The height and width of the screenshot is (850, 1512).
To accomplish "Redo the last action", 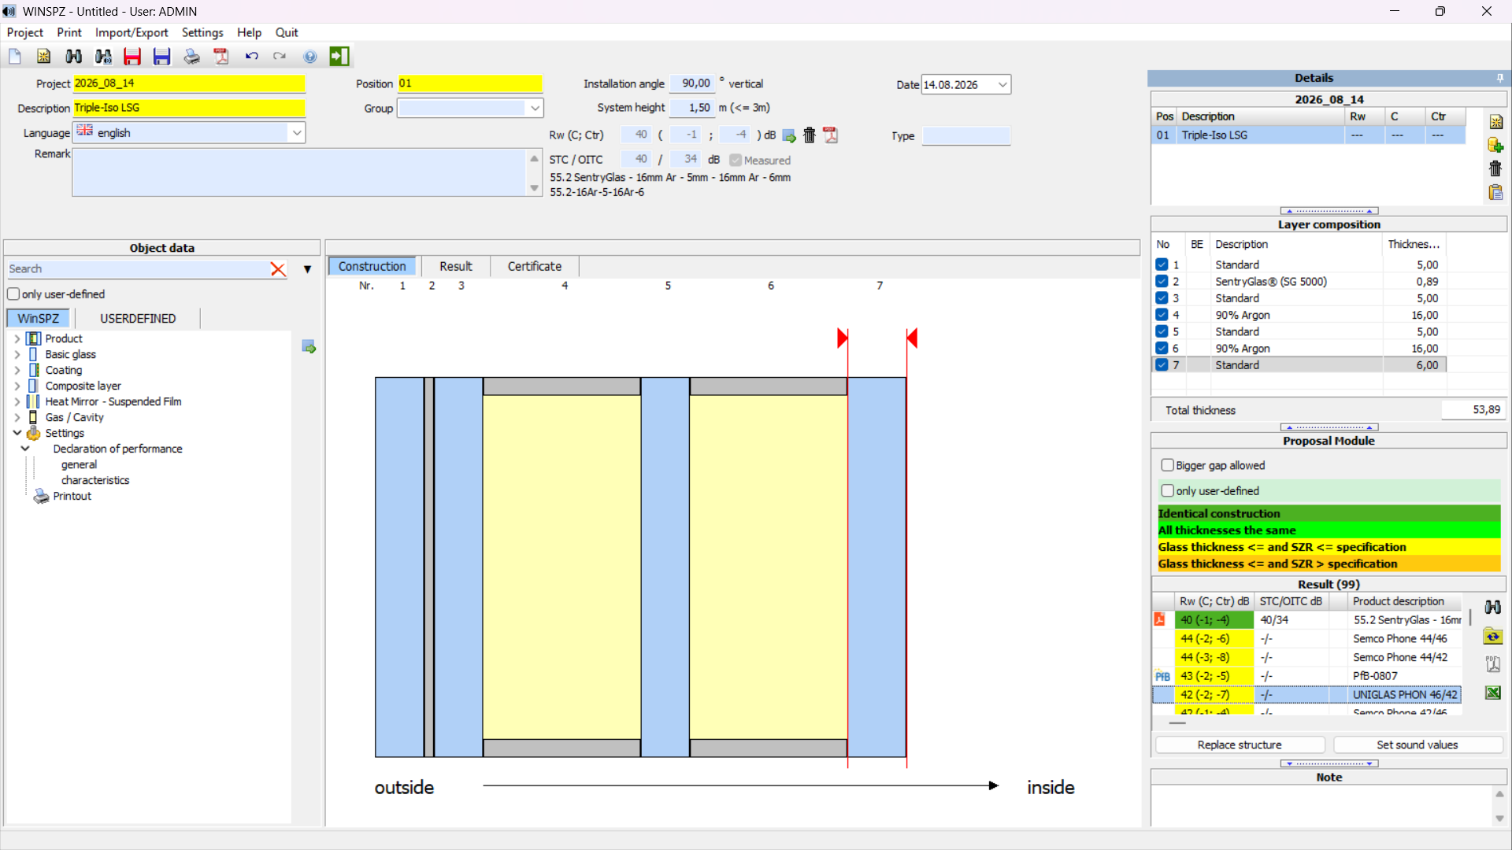I will [x=280, y=56].
